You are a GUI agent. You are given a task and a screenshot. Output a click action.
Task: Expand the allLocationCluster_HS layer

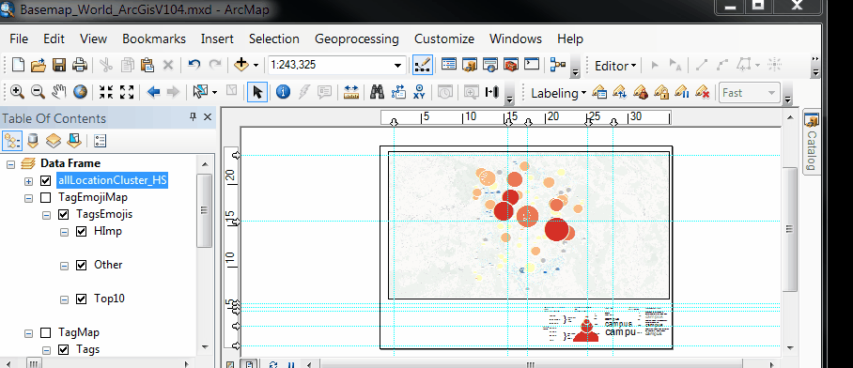[28, 181]
